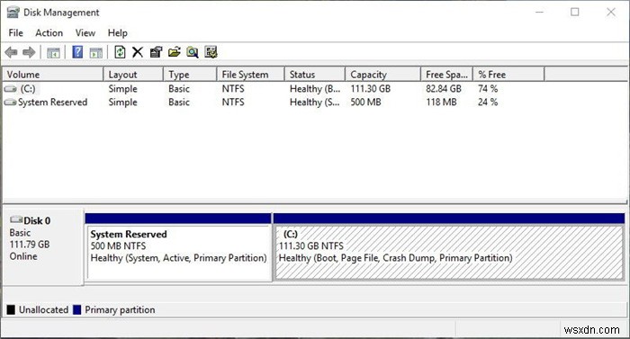Minimize the Disk Management window
The width and height of the screenshot is (630, 339).
[x=540, y=12]
